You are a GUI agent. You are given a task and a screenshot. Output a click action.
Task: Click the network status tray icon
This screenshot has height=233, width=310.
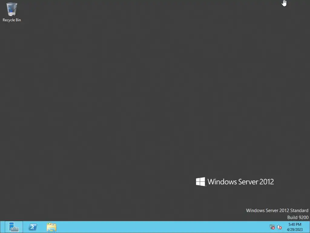click(272, 227)
